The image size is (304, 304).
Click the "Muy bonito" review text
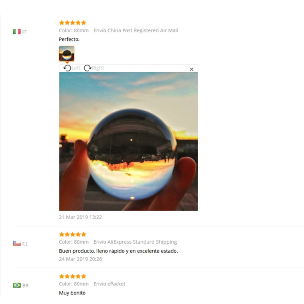point(72,293)
